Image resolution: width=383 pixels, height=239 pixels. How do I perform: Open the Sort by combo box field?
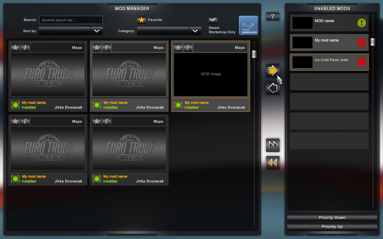[65, 31]
